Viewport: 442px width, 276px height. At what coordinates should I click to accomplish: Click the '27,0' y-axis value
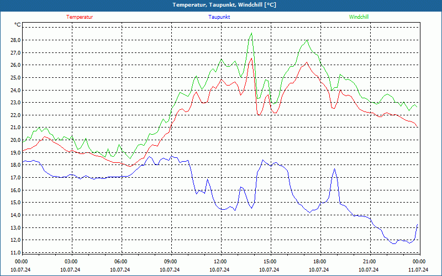15,52
